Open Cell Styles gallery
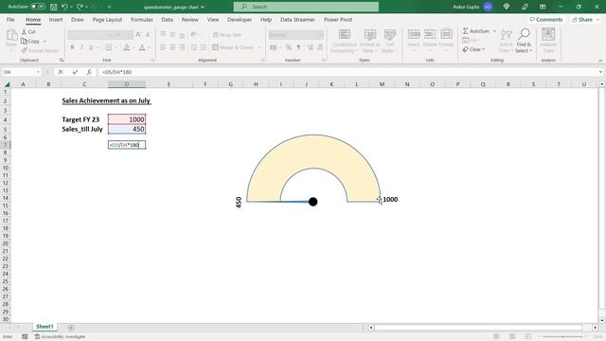This screenshot has height=341, width=606. pos(389,41)
